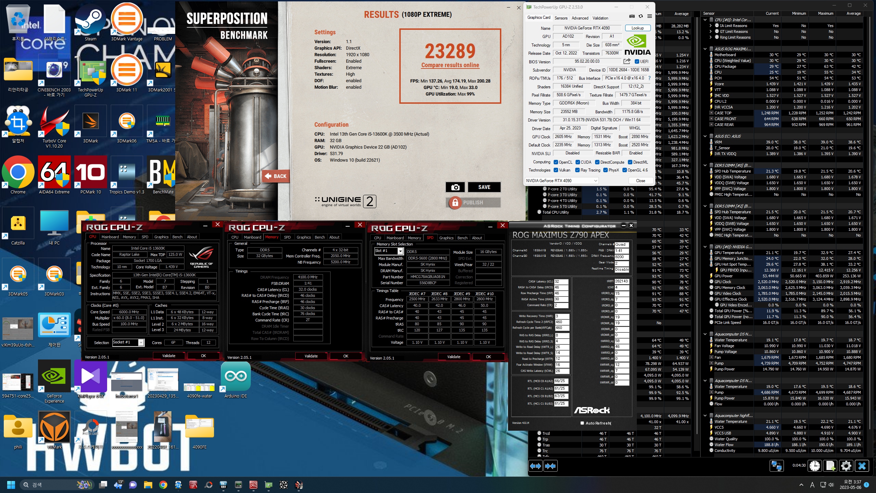Click Validate in the first CPU-Z window
The image size is (876, 493).
click(x=169, y=356)
